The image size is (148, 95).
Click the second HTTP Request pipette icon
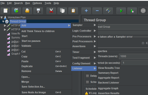[8, 30]
